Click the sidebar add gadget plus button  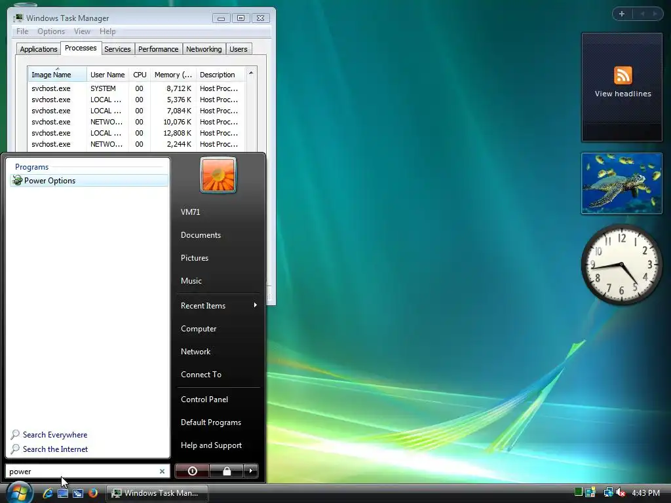[622, 14]
